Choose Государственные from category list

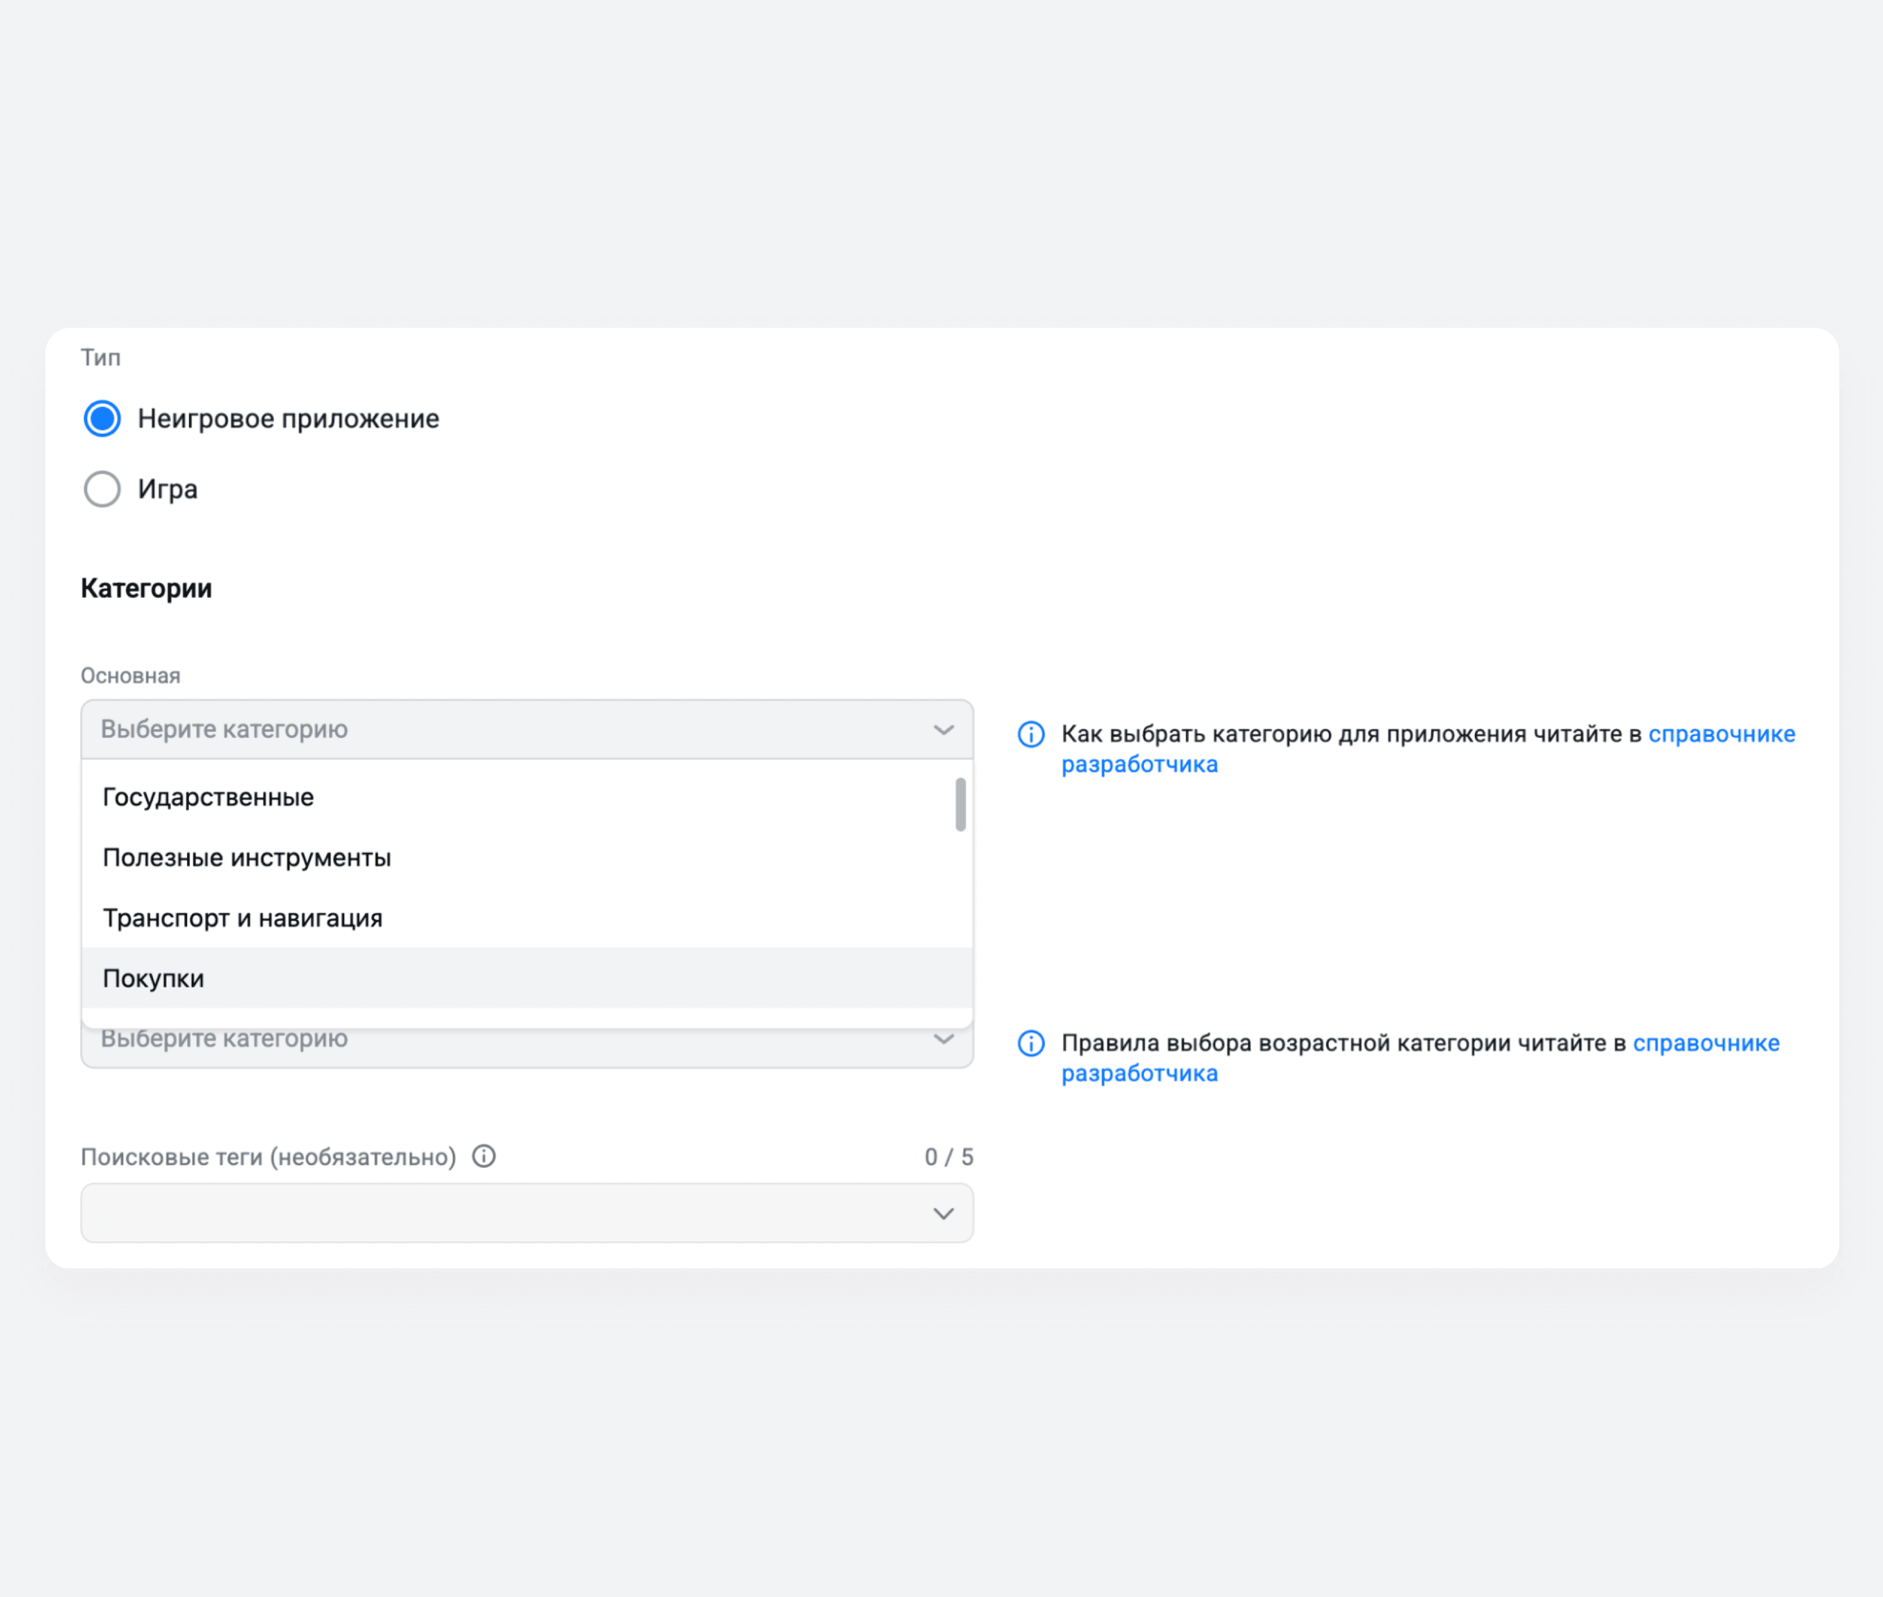click(208, 797)
